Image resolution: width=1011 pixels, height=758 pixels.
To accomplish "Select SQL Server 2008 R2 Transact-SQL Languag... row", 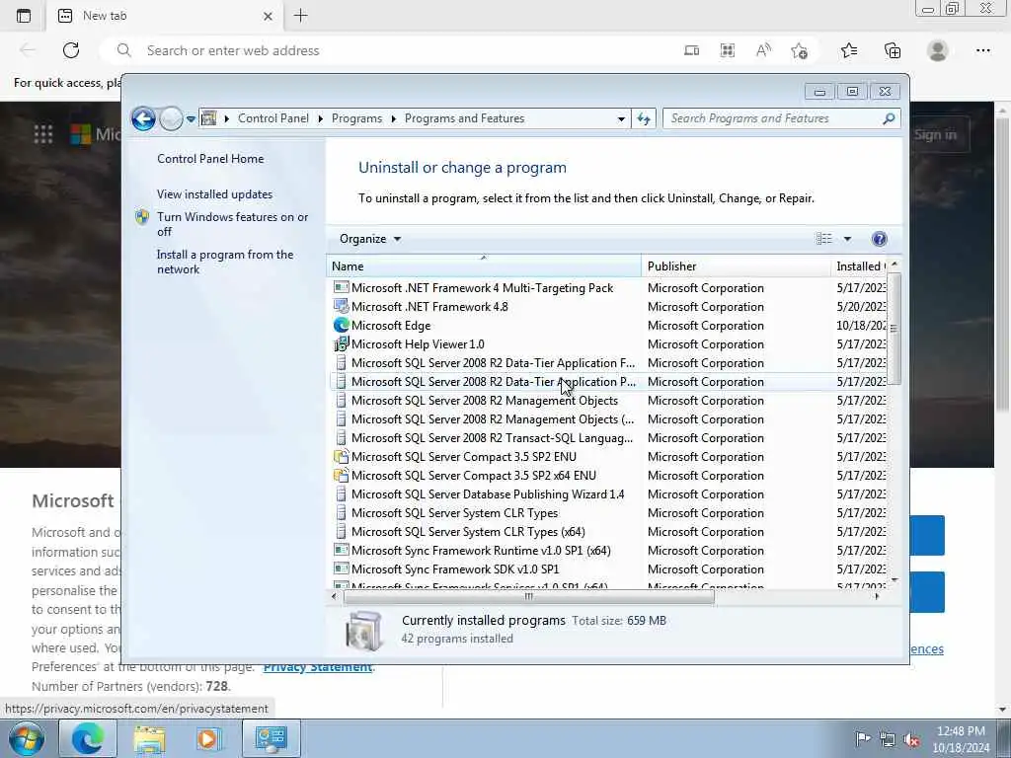I will [x=608, y=437].
